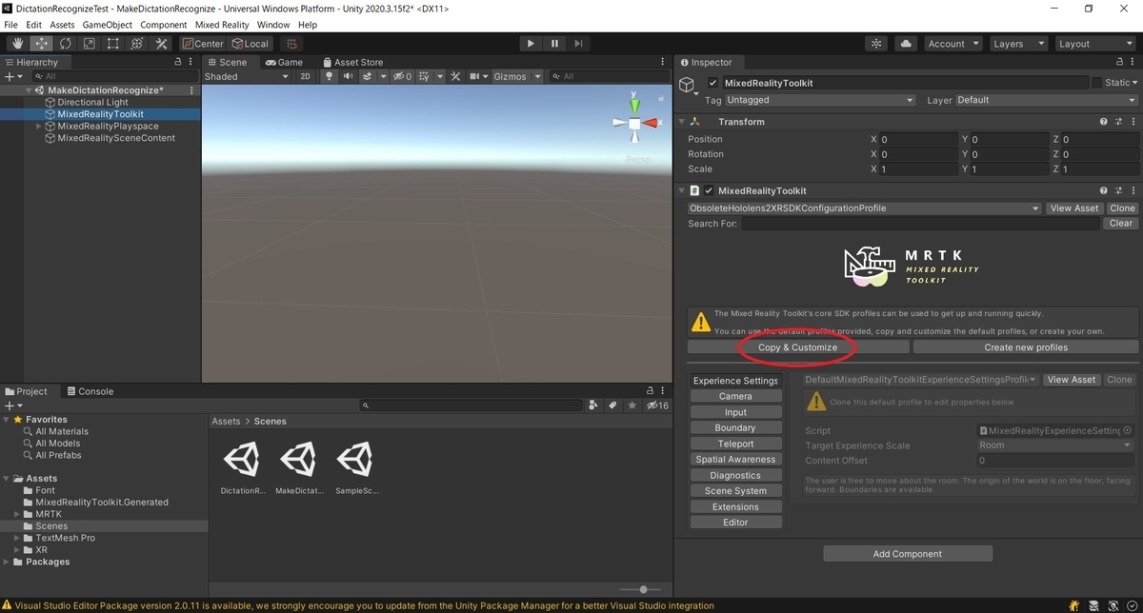Switch to the Asset Store tab
This screenshot has height=613, width=1143.
[352, 62]
